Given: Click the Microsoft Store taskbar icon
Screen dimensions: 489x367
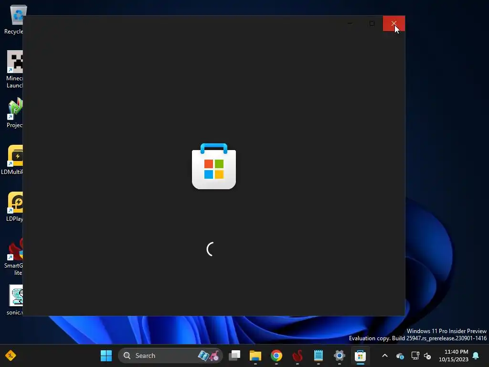Looking at the screenshot, I should pos(360,356).
